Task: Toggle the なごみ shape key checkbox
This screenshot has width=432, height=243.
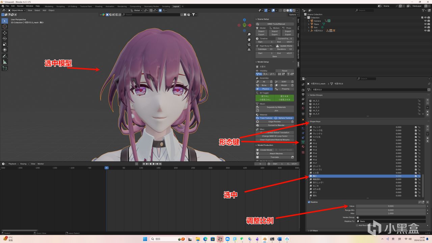Action: pyautogui.click(x=416, y=186)
